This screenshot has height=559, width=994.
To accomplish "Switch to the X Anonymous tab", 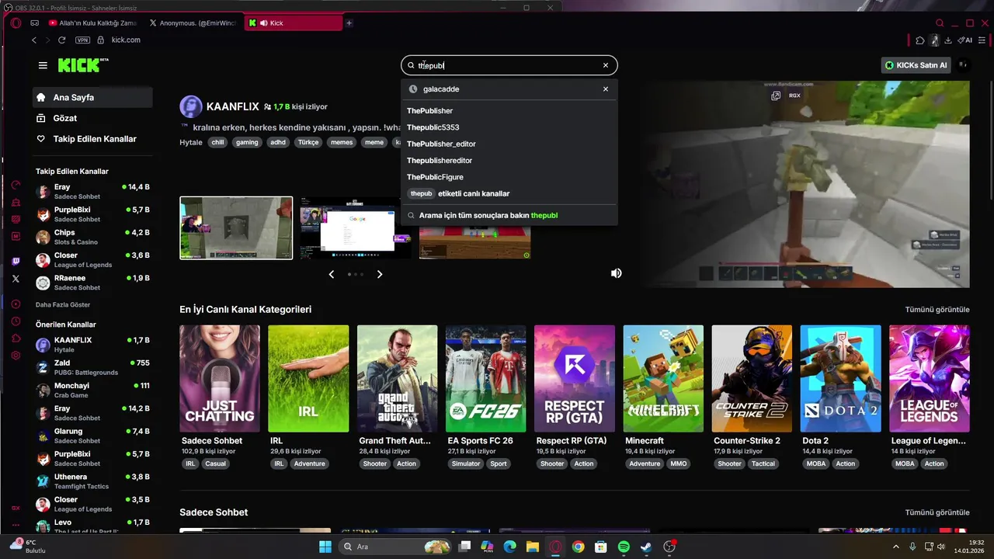I will pyautogui.click(x=193, y=23).
